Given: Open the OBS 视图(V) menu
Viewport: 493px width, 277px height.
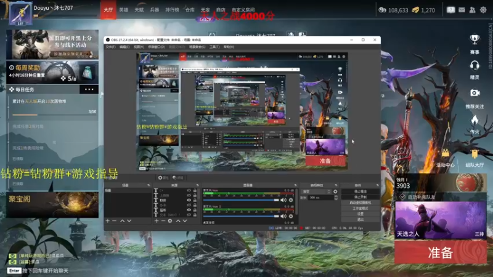Looking at the screenshot, I should pos(139,47).
